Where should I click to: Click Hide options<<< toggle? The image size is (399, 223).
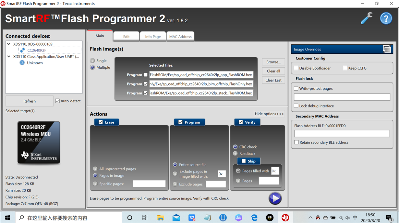tap(269, 114)
